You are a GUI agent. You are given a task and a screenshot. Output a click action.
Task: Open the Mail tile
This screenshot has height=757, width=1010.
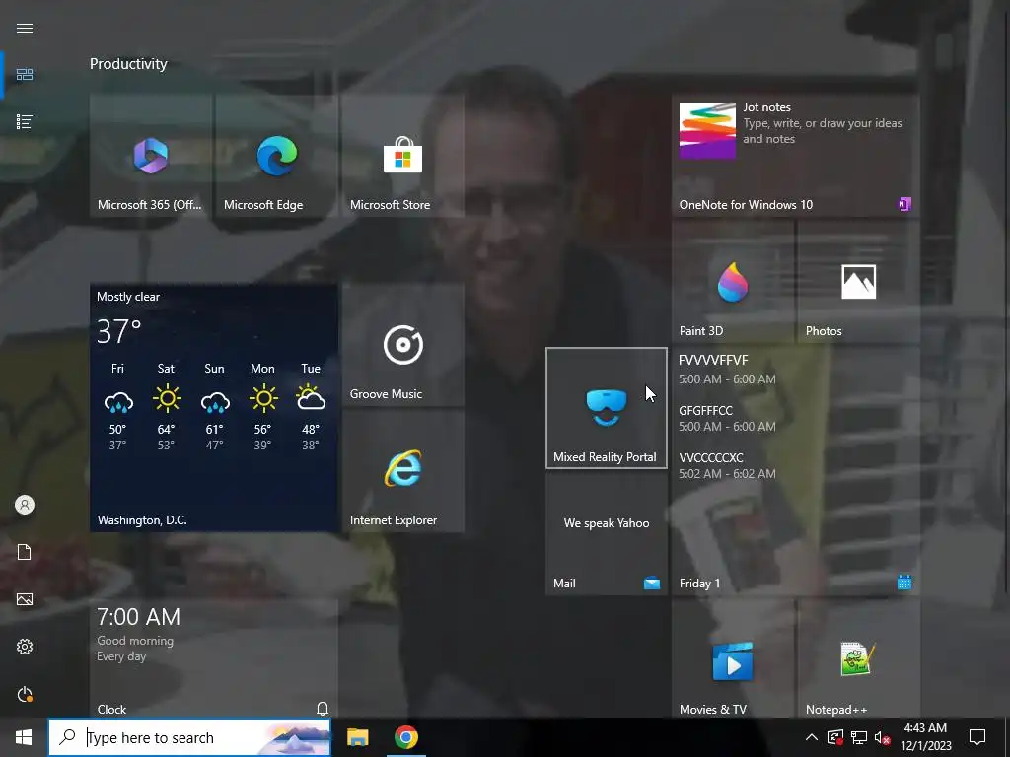[x=607, y=534]
